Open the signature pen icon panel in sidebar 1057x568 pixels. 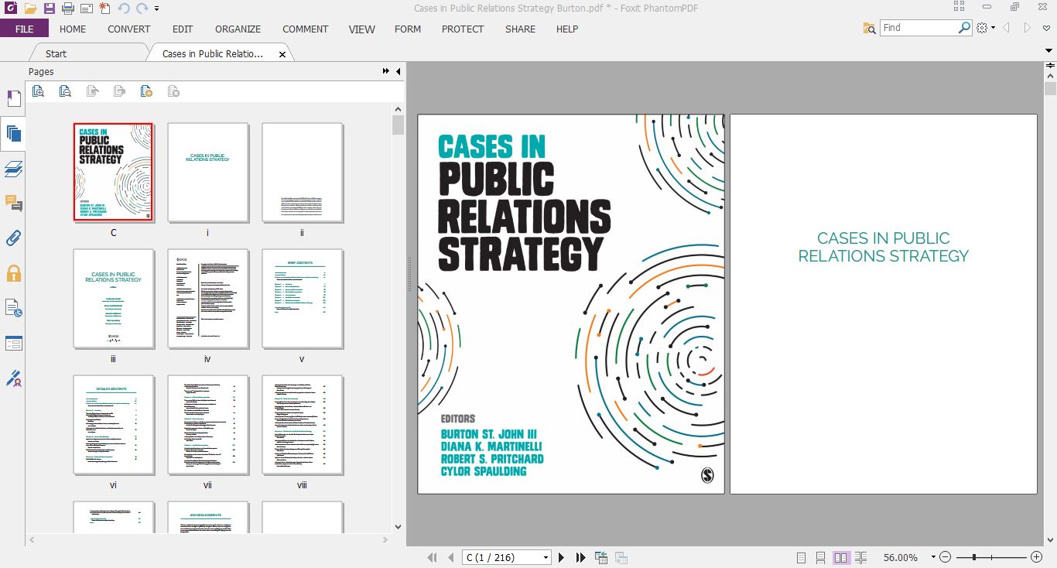[13, 378]
